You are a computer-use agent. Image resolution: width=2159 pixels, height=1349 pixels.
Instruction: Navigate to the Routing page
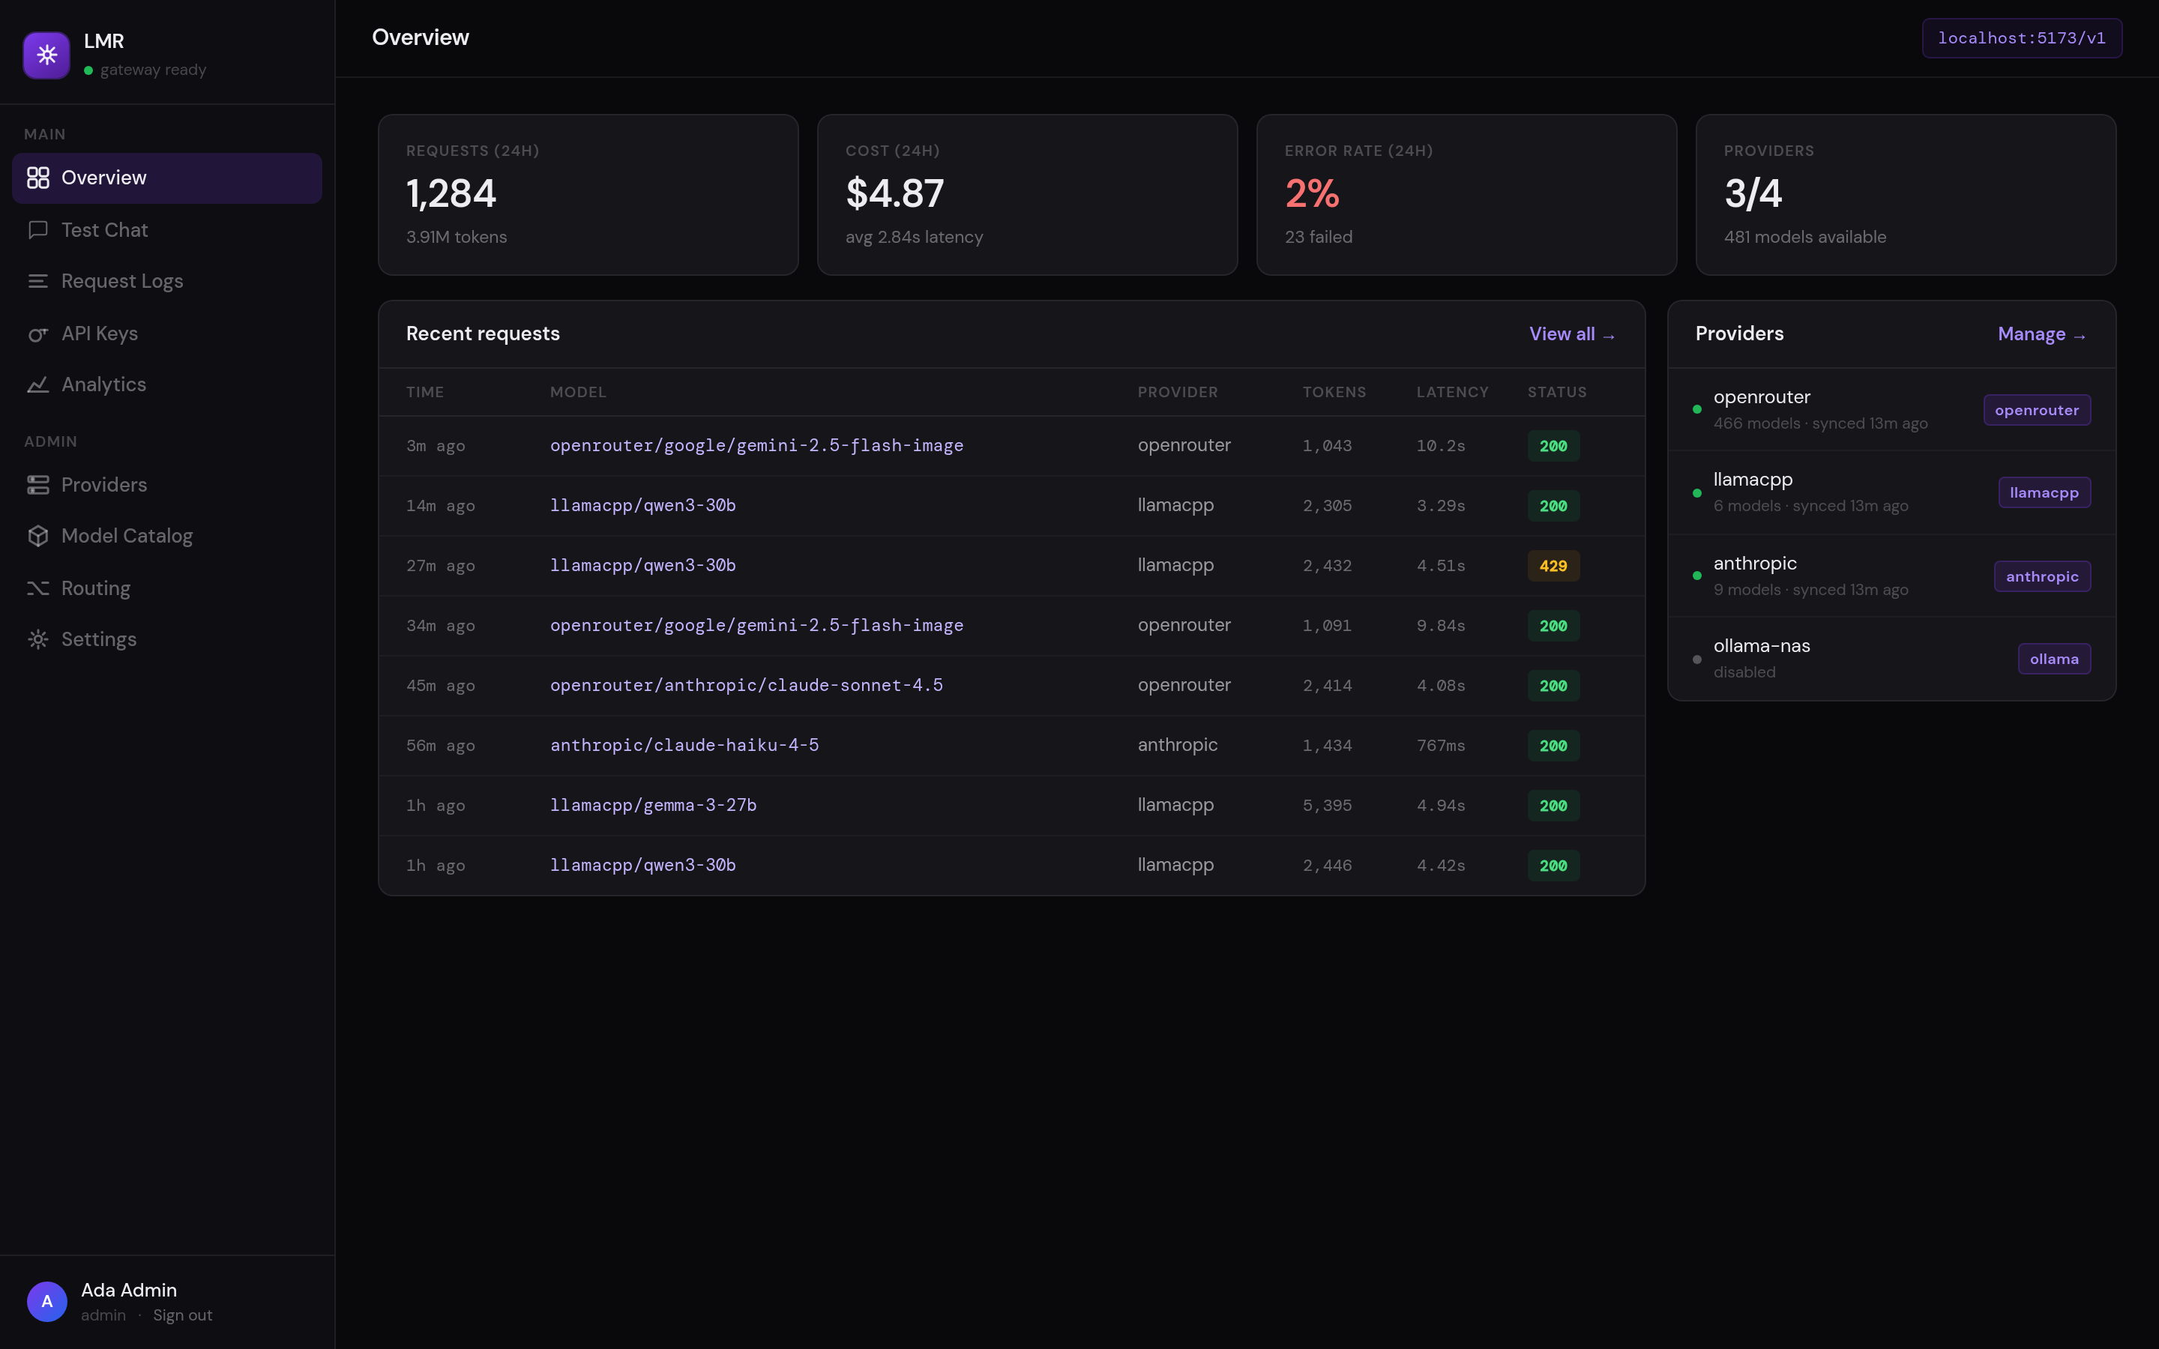167,588
